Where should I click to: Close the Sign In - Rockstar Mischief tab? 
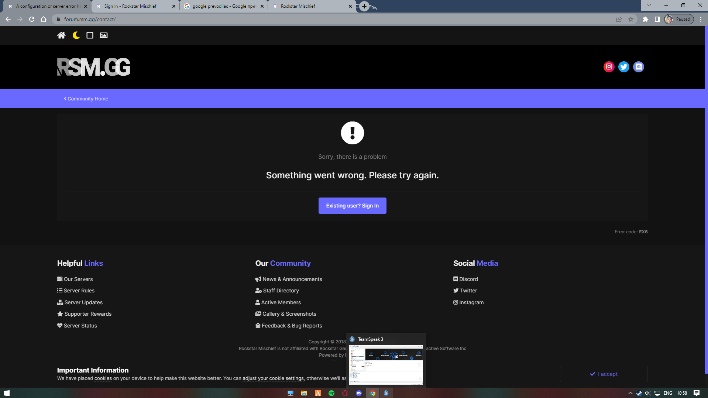(174, 6)
